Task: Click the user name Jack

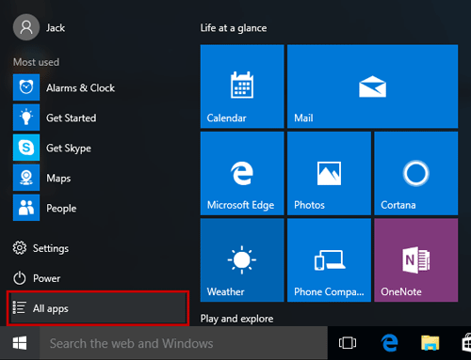Action: 56,28
